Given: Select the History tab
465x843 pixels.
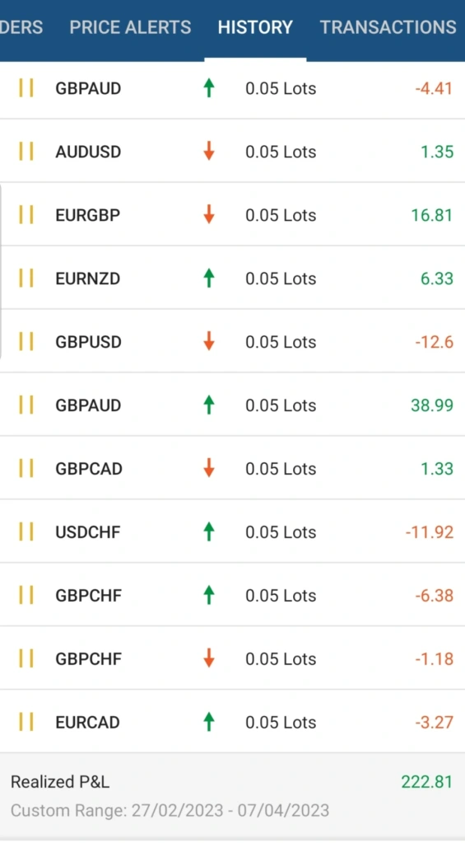Looking at the screenshot, I should pos(255,27).
